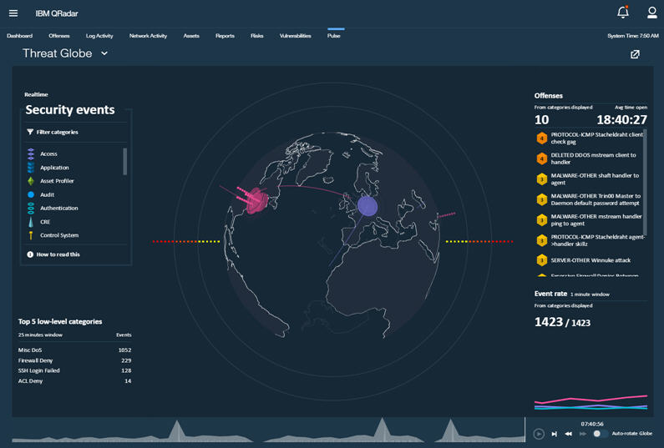Screen dimensions: 664x448
Task: Click the Audit category blue circle icon
Action: tap(31, 194)
